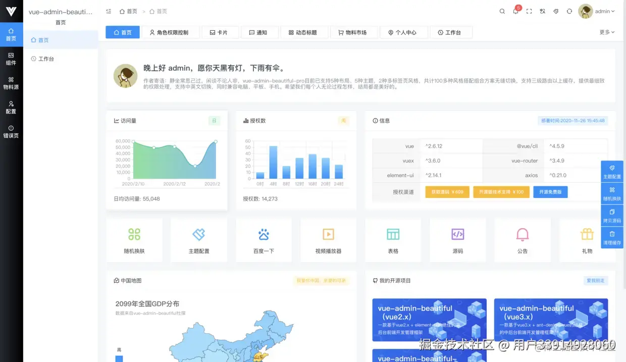This screenshot has height=362, width=626.
Task: Switch language with the translate icon
Action: point(543,11)
